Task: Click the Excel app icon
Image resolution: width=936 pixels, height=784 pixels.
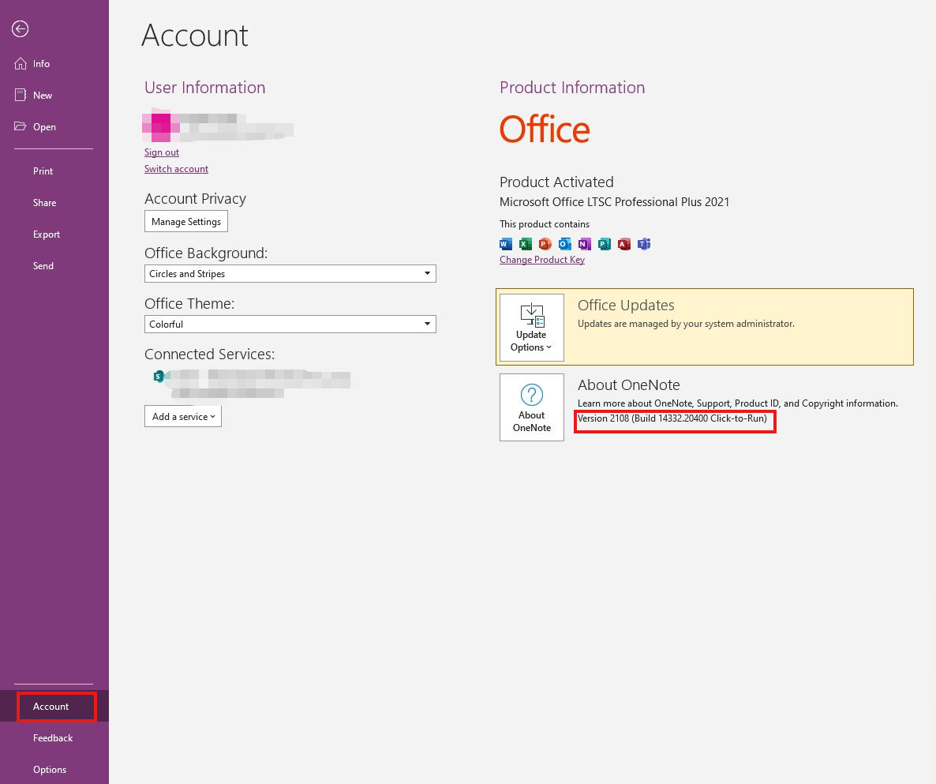Action: tap(526, 244)
